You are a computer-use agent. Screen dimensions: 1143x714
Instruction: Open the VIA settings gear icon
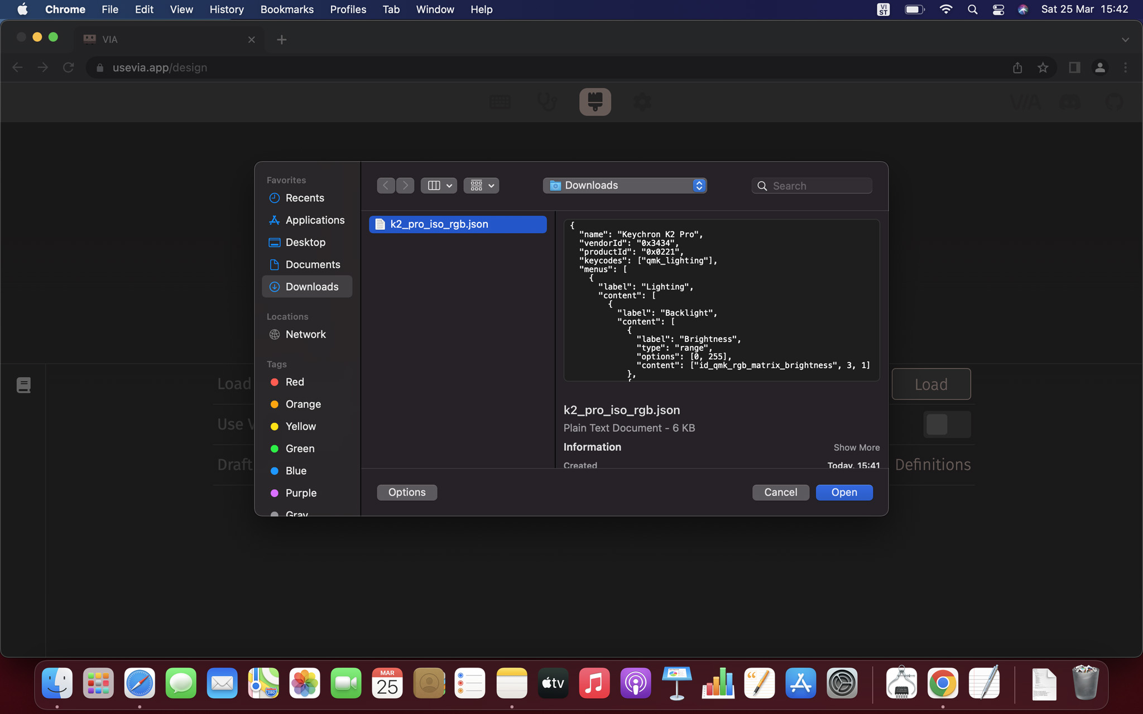pos(642,102)
